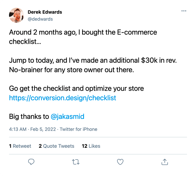View the 1 Retweet list
The height and width of the screenshot is (176, 196).
pyautogui.click(x=20, y=146)
